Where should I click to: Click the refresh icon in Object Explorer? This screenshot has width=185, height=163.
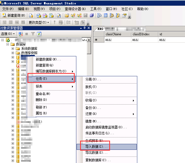point(39,34)
